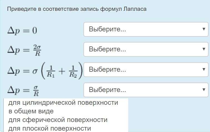Click the word 'Лапласа' in the question
The height and width of the screenshot is (132, 210).
(x=136, y=9)
